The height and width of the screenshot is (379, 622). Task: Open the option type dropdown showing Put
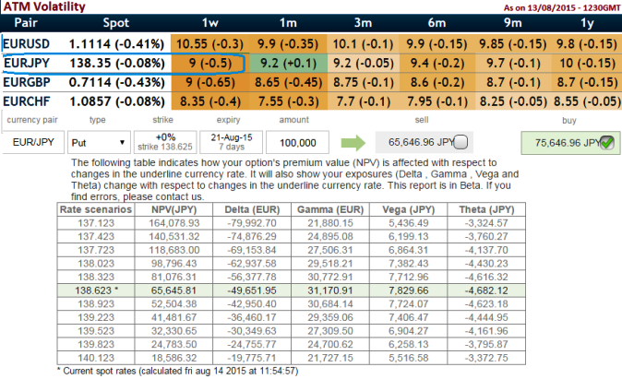(x=99, y=143)
